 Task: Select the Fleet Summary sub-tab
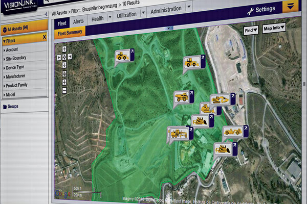[70, 33]
